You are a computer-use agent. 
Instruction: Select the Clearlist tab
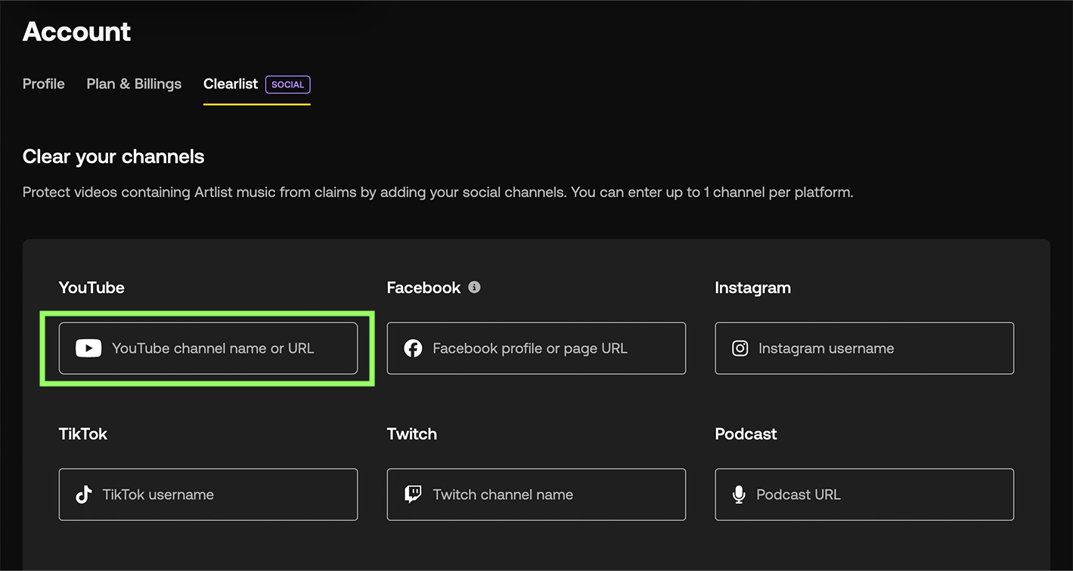231,84
